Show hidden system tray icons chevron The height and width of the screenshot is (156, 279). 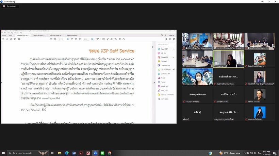coord(245,153)
